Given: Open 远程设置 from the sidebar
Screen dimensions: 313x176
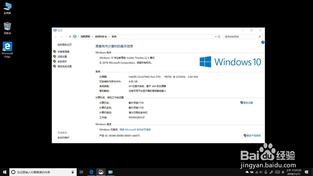Looking at the screenshot, I should 62,57.
